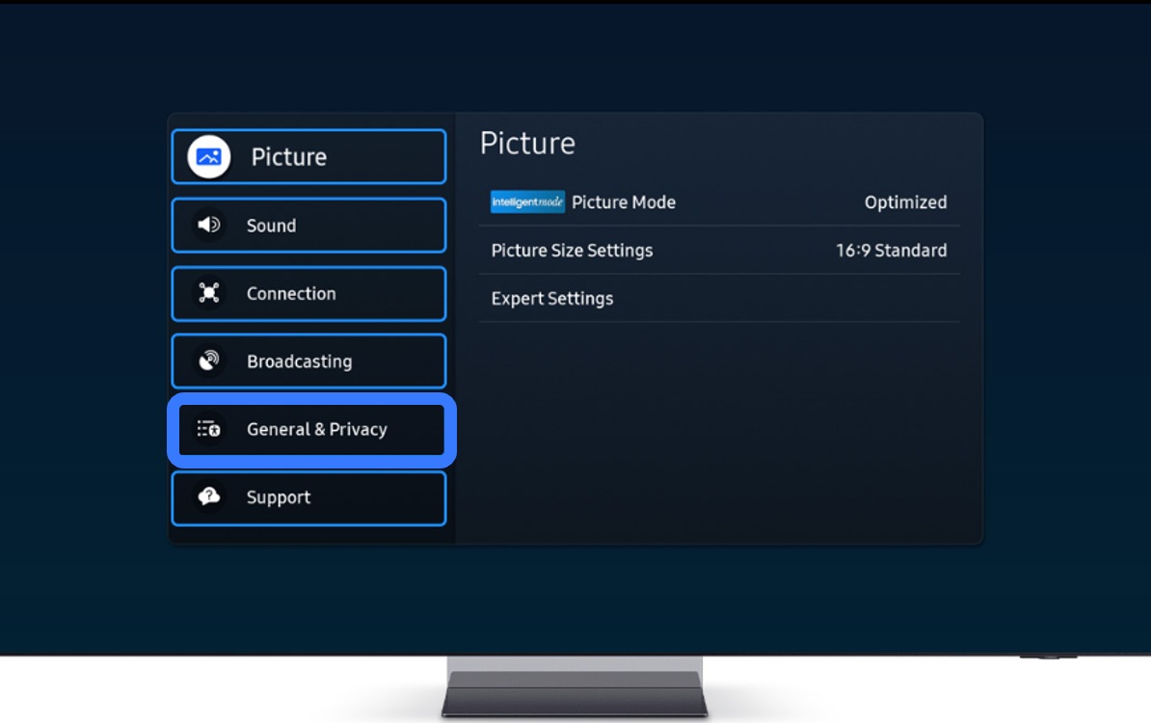
Task: Click the General & Privacy list icon
Action: click(209, 429)
